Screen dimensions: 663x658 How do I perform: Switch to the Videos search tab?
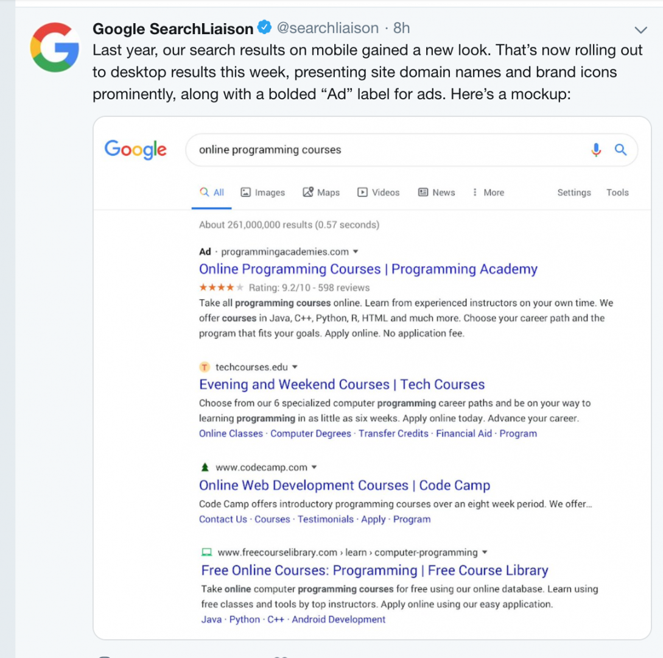[x=378, y=193]
